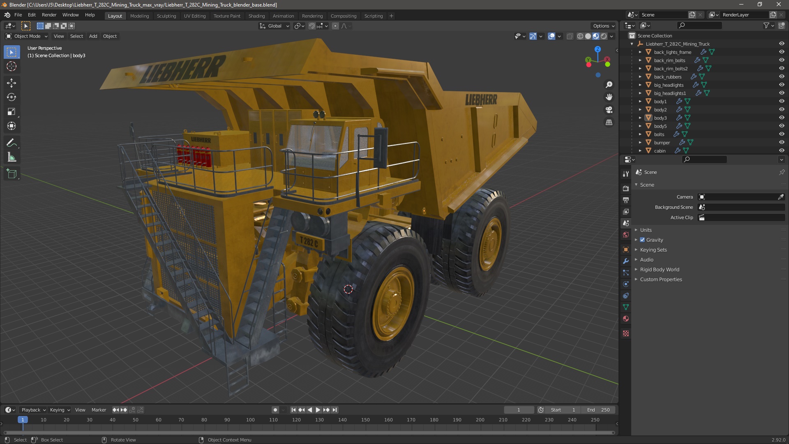This screenshot has height=444, width=789.
Task: Open the Object Mode dropdown
Action: point(27,36)
